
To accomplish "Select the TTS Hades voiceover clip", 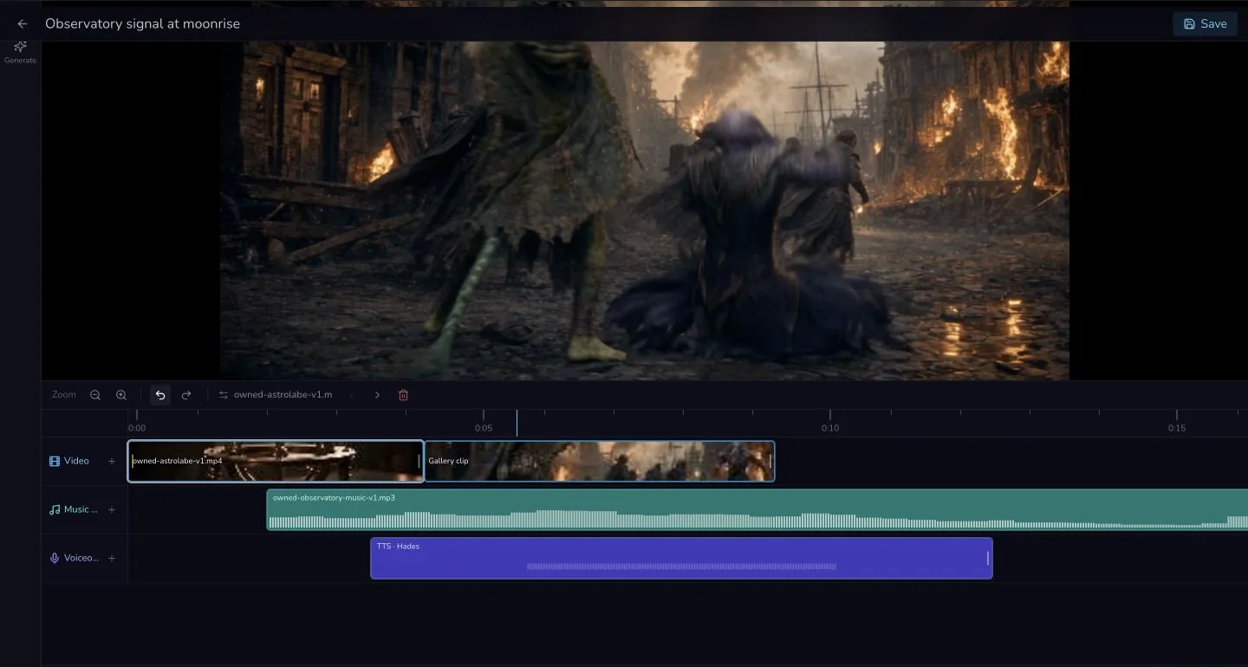I will coord(681,559).
